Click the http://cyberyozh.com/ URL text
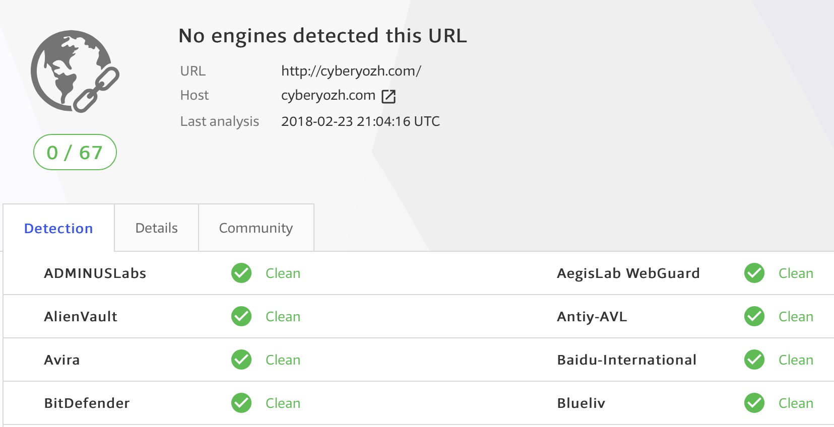This screenshot has height=427, width=834. pos(351,71)
